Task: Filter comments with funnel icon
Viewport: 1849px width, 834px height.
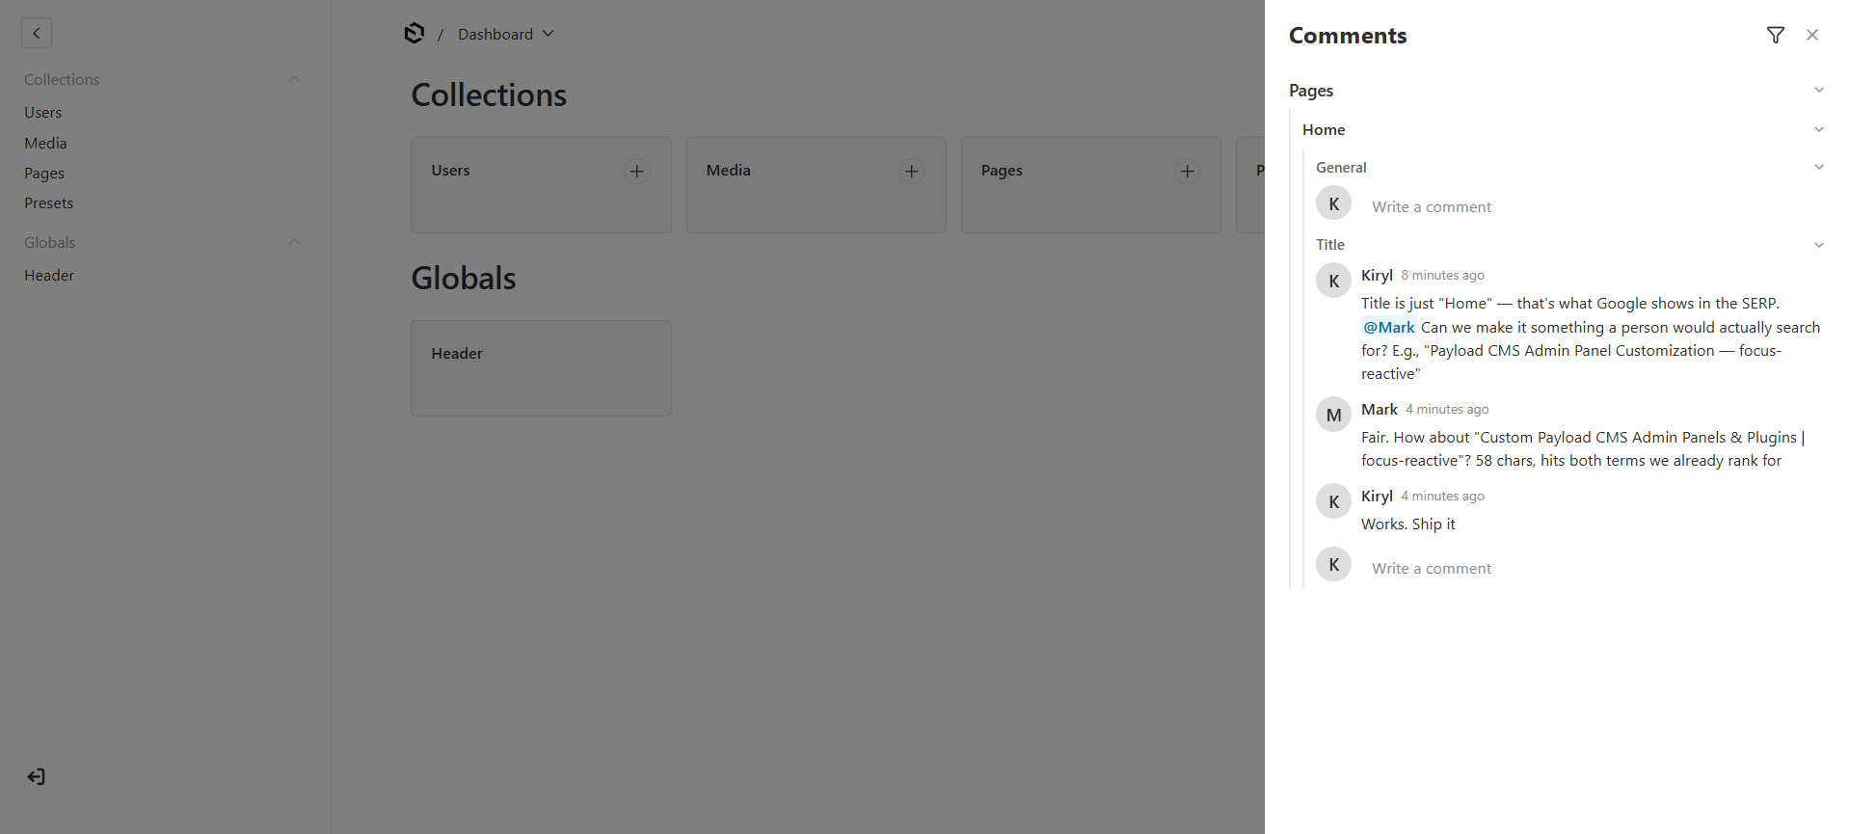Action: tap(1776, 35)
